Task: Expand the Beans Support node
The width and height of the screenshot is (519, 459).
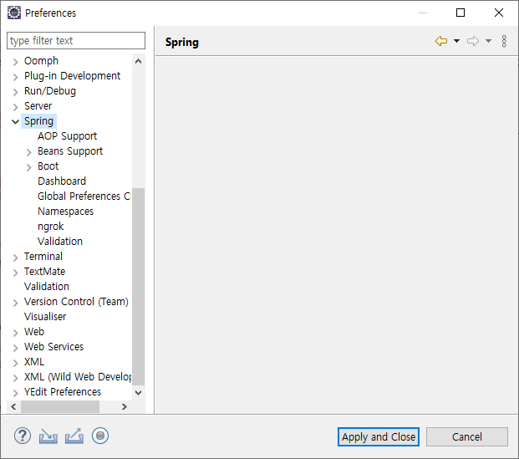Action: click(x=28, y=152)
